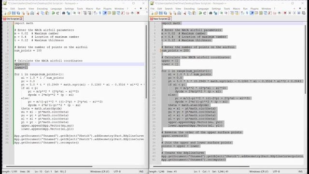Open Find binoculars in Old Script window

pyautogui.click(x=63, y=13)
